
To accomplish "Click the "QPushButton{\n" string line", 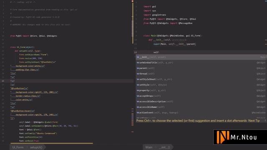I will tap(19, 88).
